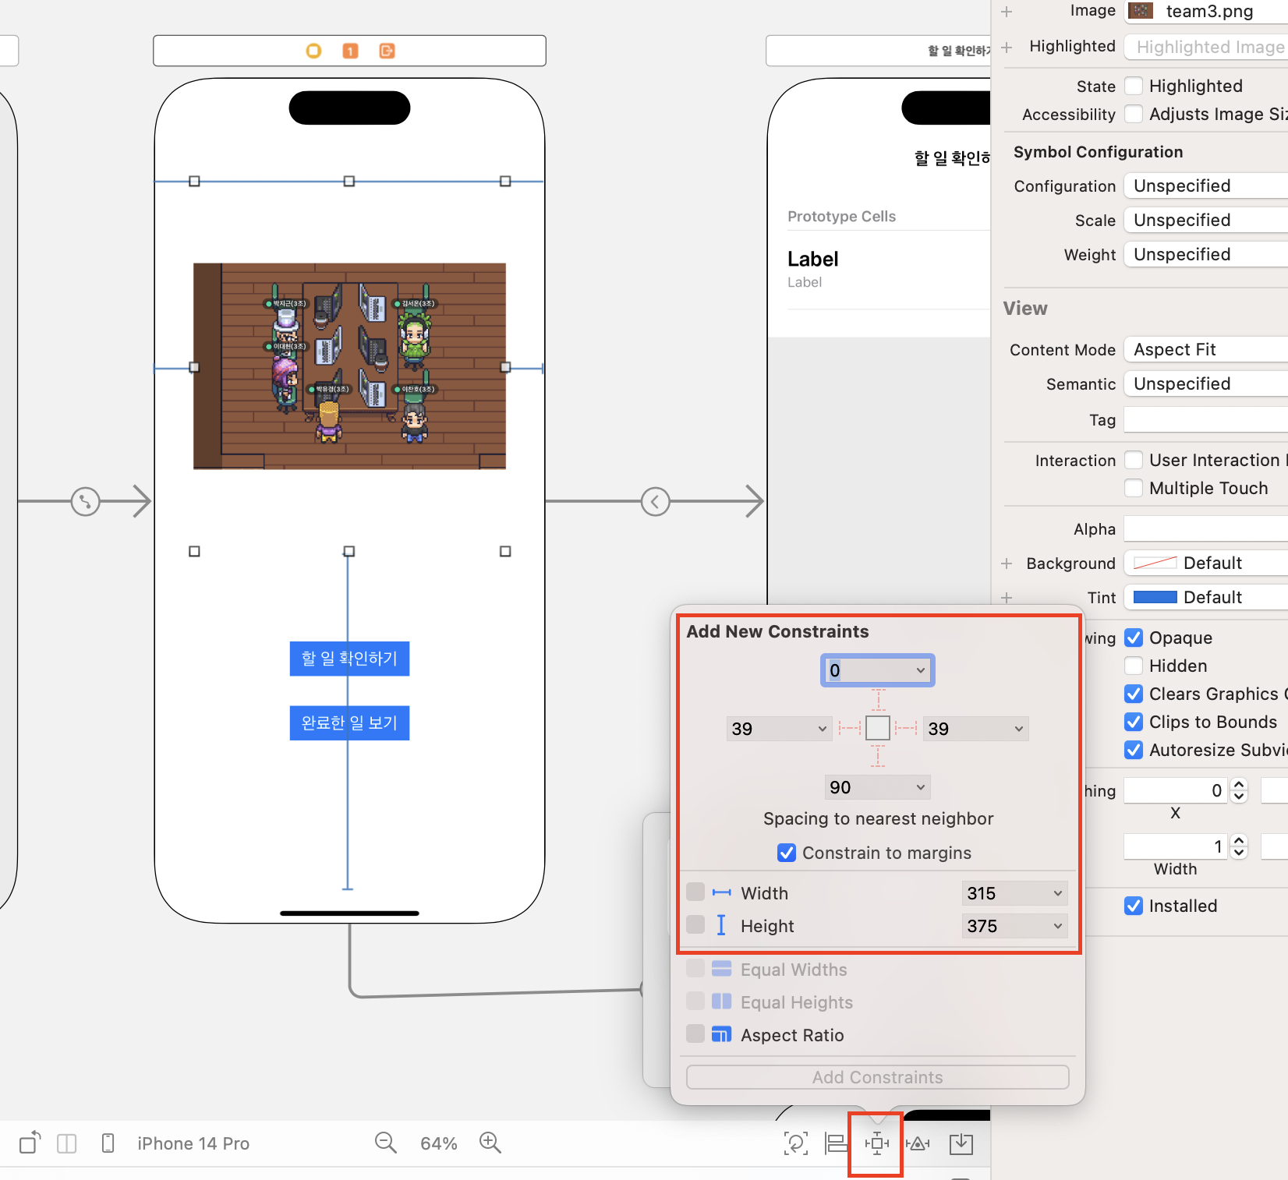Open the Semantic dropdown
The height and width of the screenshot is (1180, 1288).
[1205, 383]
